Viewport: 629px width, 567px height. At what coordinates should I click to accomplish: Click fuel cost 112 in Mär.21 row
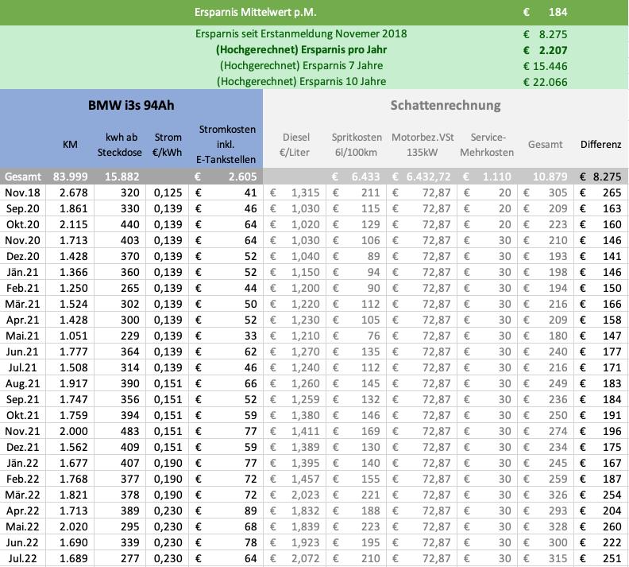pos(370,304)
